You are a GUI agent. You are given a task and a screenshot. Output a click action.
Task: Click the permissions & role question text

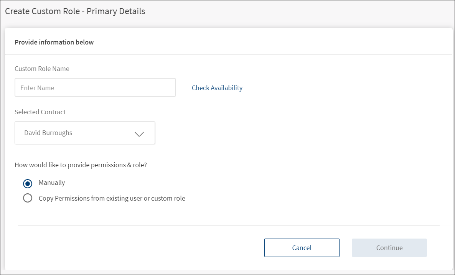coord(81,165)
